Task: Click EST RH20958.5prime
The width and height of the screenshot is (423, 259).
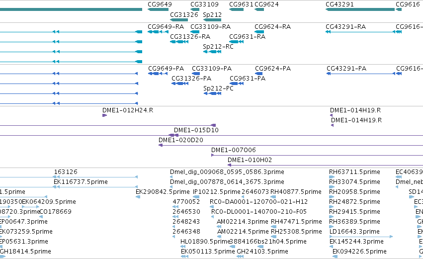Action: 354,192
